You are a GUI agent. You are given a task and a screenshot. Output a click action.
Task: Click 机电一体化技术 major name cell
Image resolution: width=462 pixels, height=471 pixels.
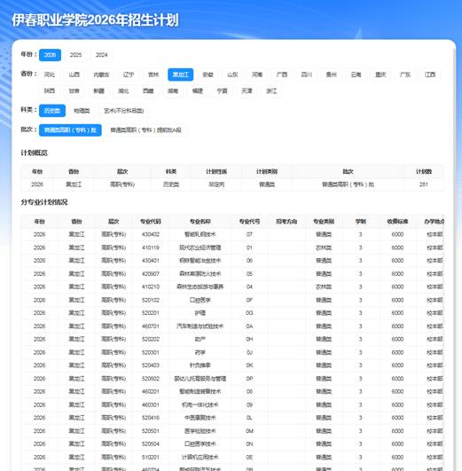(200, 404)
